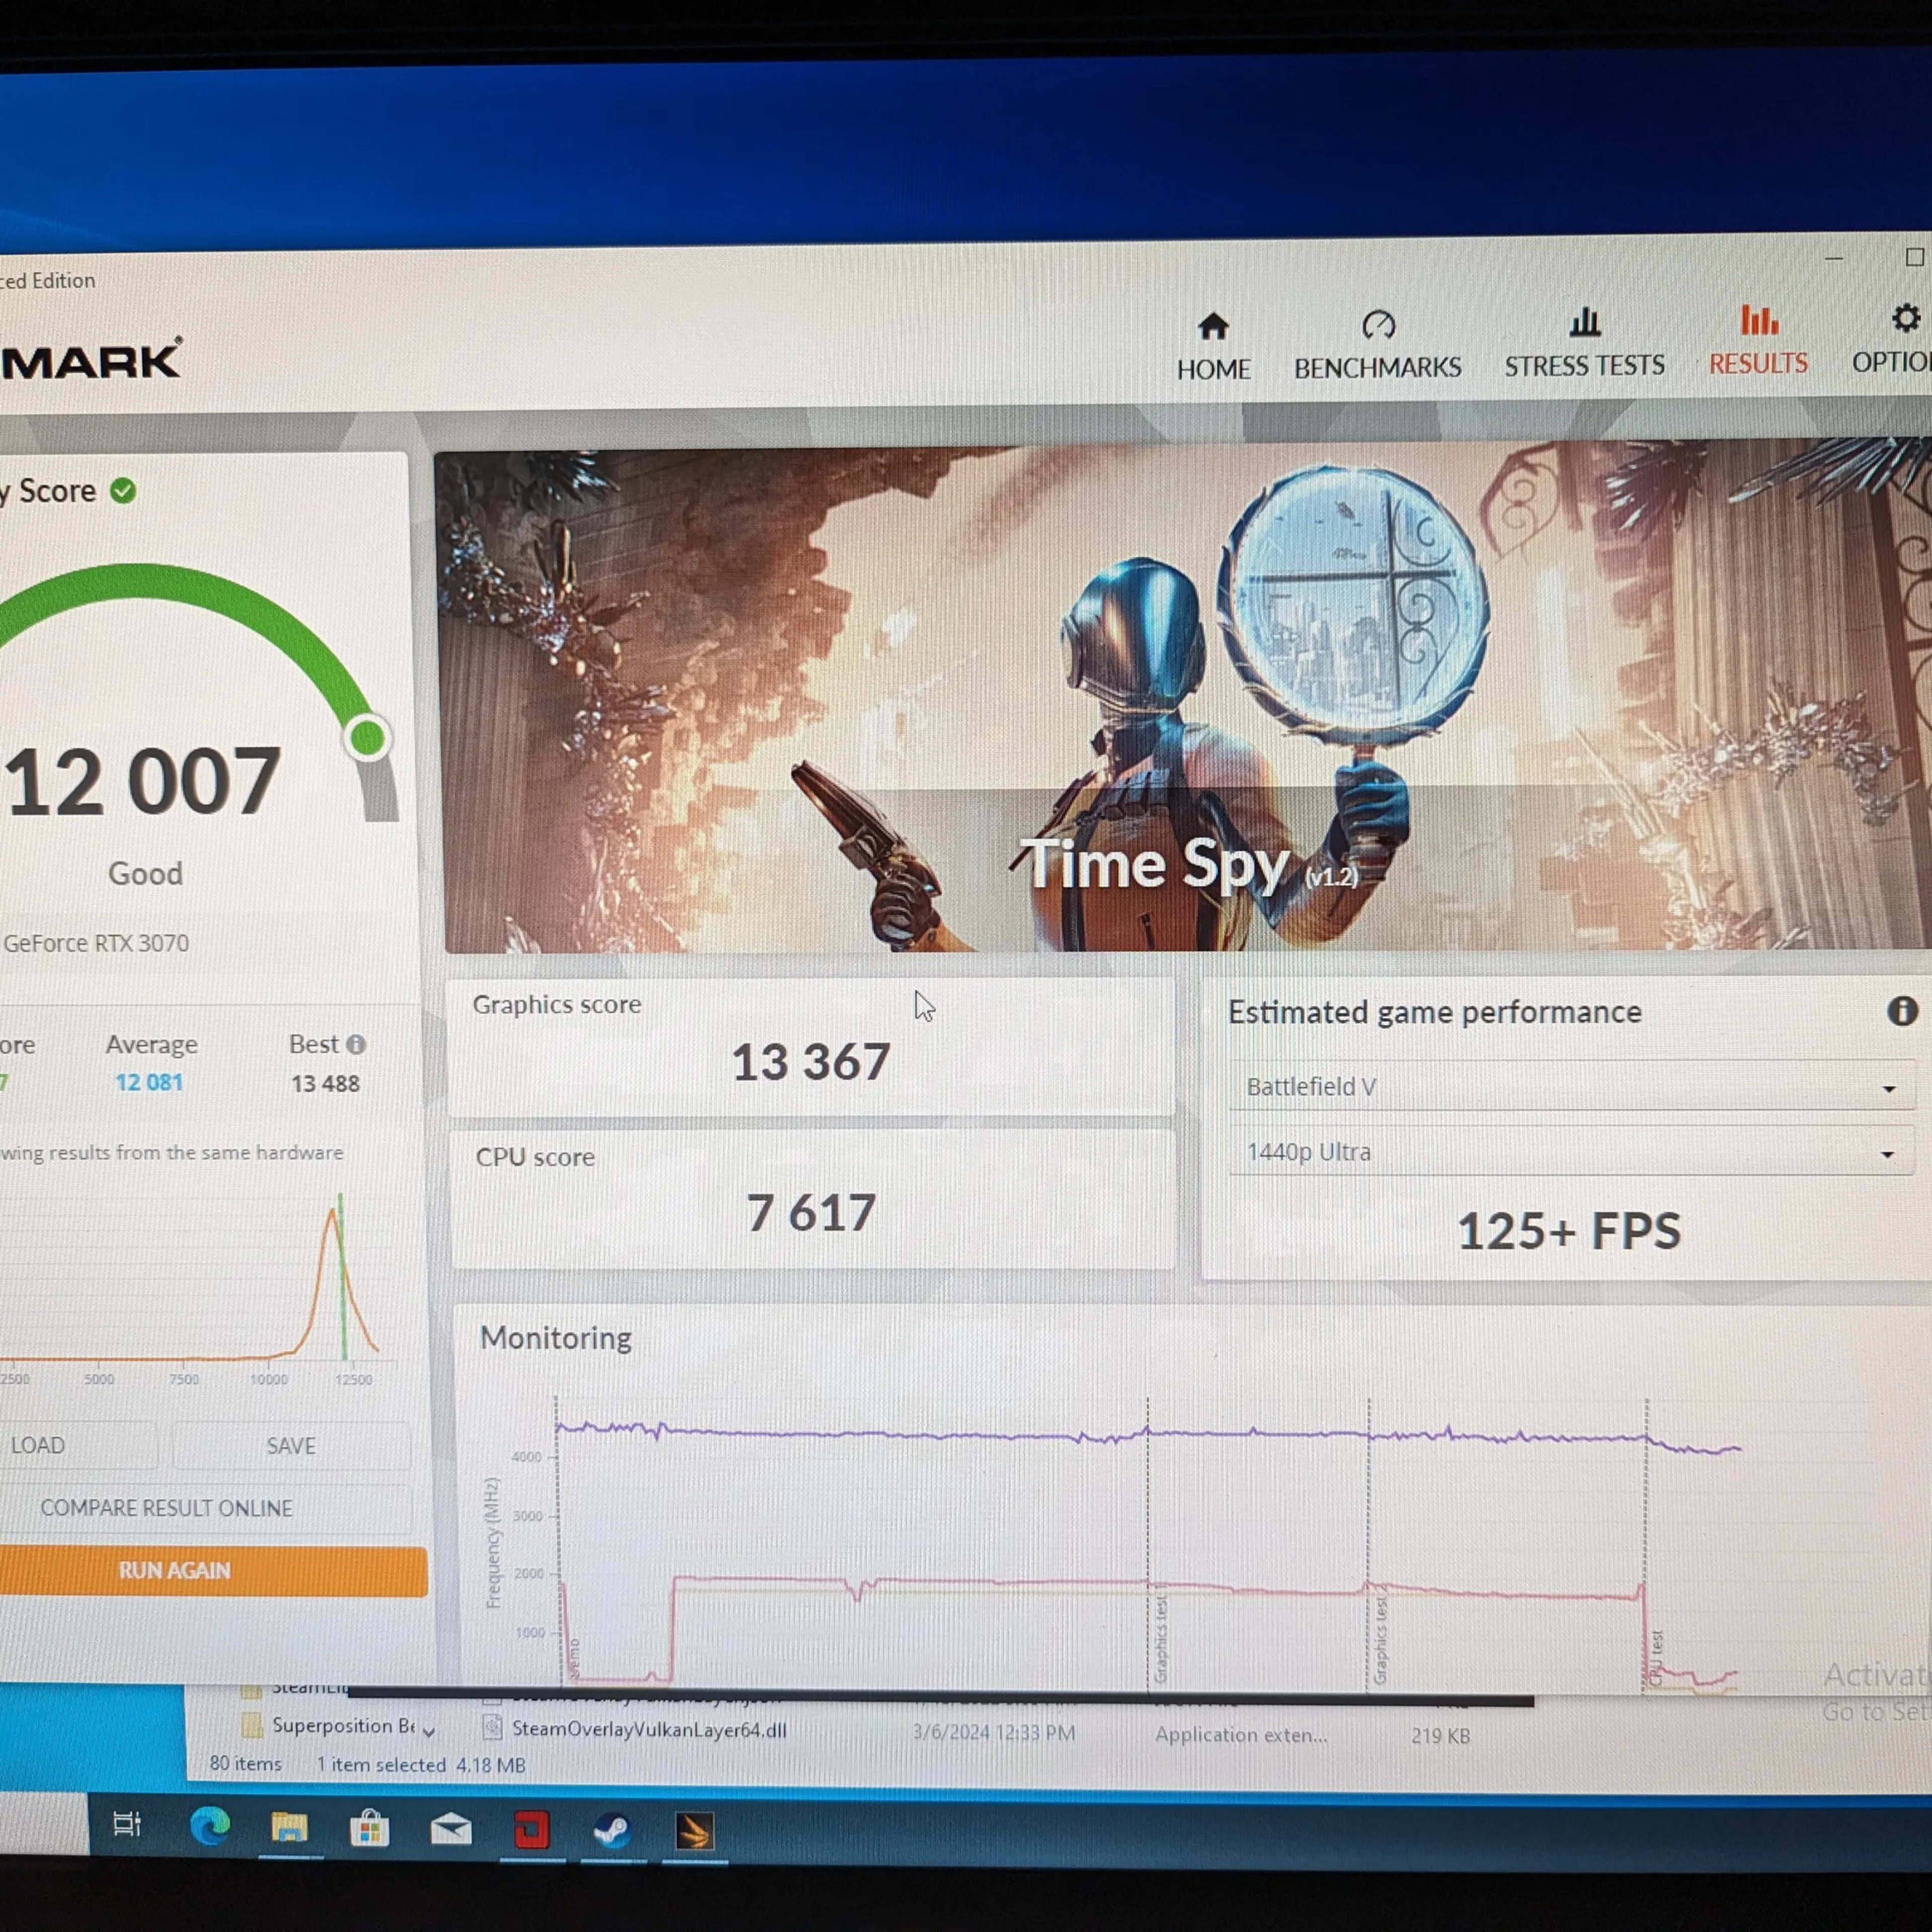Click the GeForce RTX 3070 label
The height and width of the screenshot is (1932, 1932).
click(96, 943)
